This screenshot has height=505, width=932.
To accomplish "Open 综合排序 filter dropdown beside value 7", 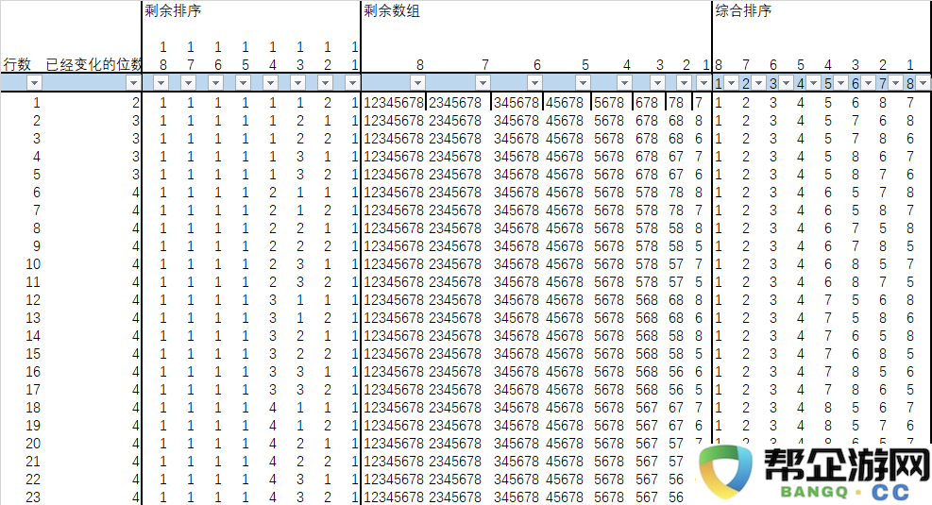I will (896, 83).
